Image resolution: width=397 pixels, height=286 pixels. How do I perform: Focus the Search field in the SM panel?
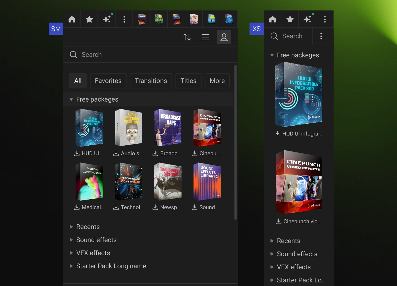150,55
